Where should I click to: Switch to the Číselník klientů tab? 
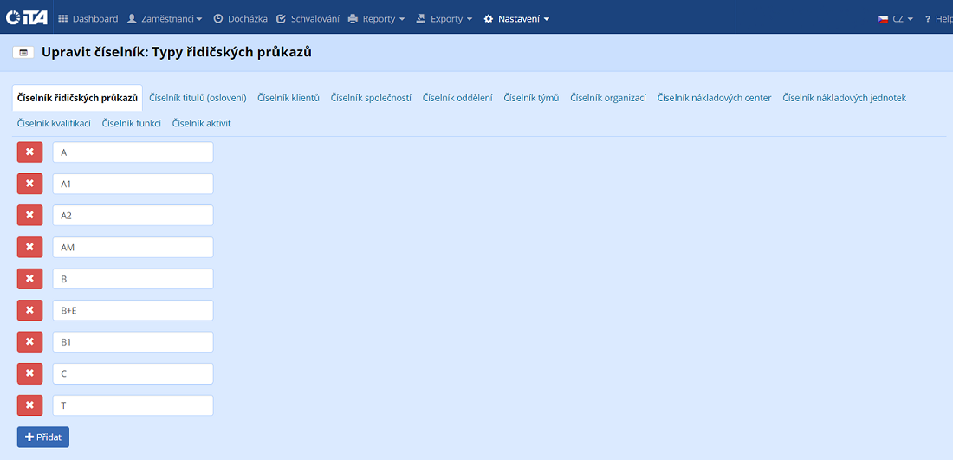(288, 98)
